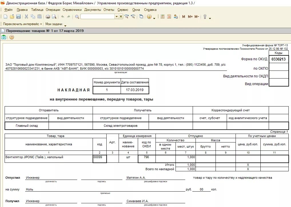The height and width of the screenshot is (207, 291).
Task: Print using the printer icon
Action: click(48, 17)
